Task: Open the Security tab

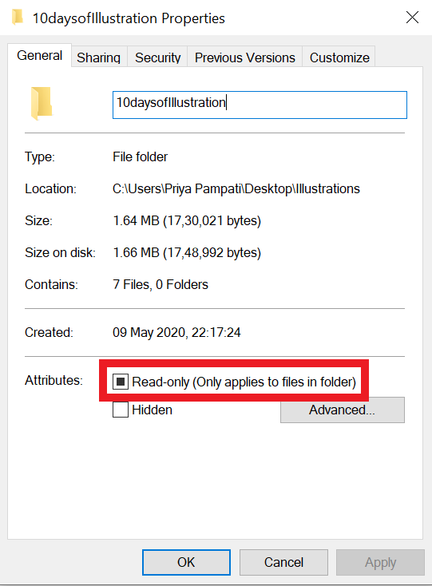Action: point(157,57)
